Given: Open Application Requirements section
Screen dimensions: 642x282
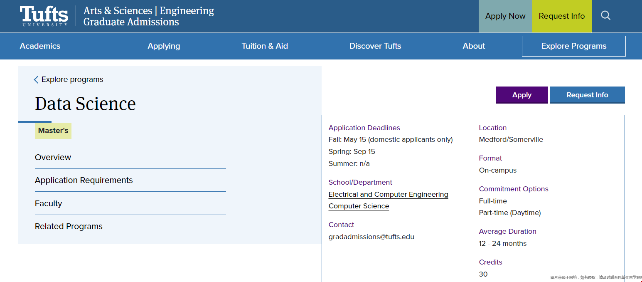Looking at the screenshot, I should (x=84, y=180).
